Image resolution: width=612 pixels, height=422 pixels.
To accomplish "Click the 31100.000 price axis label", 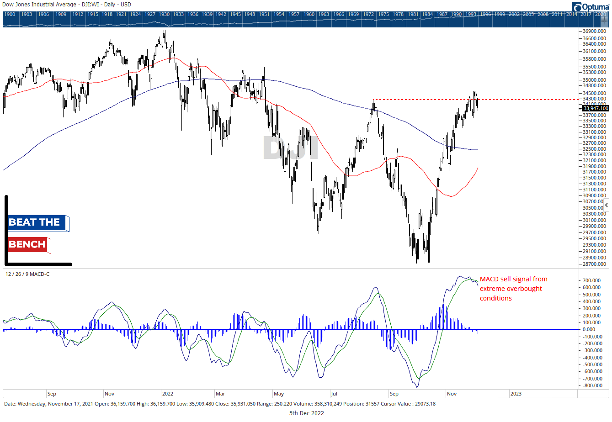I will point(595,190).
